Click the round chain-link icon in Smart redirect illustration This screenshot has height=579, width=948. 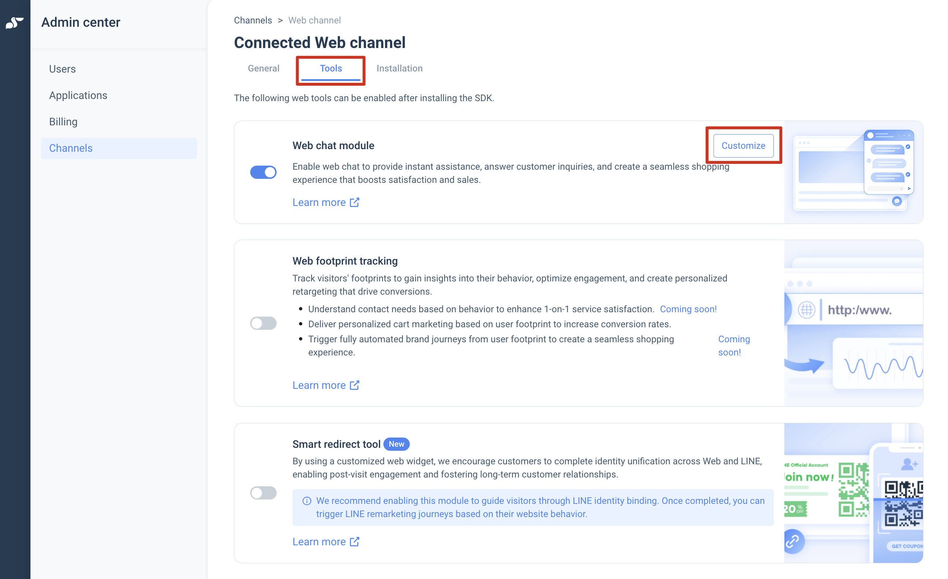click(x=793, y=541)
